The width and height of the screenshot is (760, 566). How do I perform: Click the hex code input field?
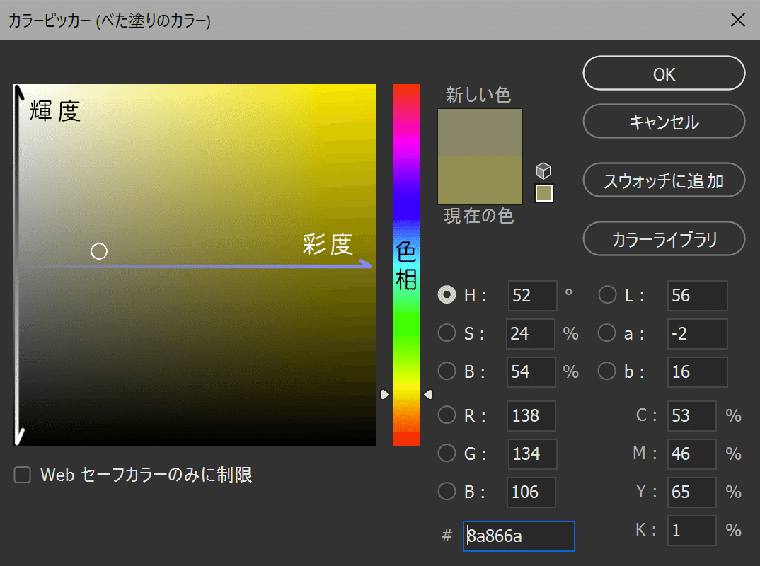[519, 536]
